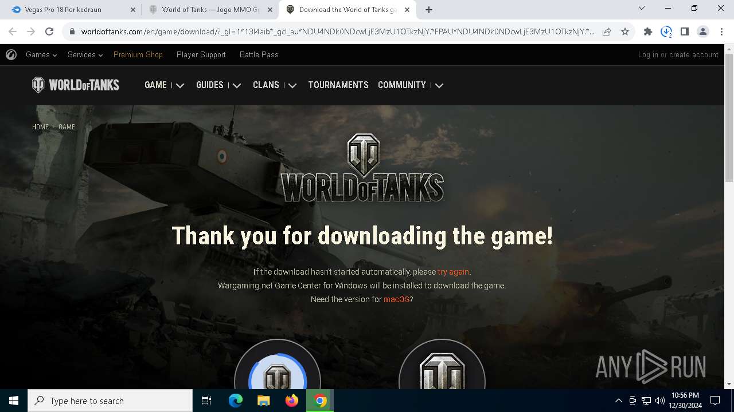Close the Download the World of Tanks tab

[407, 10]
